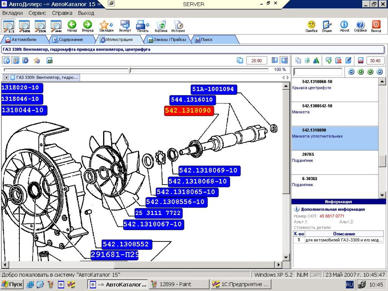The image size is (388, 291).
Task: Go to previous record green arrow
Action: tap(361, 72)
